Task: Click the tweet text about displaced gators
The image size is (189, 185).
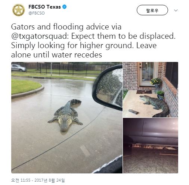Action: (93, 41)
